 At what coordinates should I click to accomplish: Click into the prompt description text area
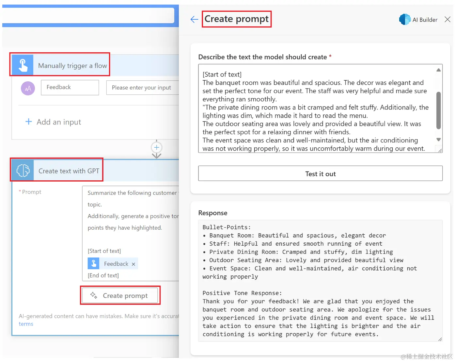click(x=317, y=108)
